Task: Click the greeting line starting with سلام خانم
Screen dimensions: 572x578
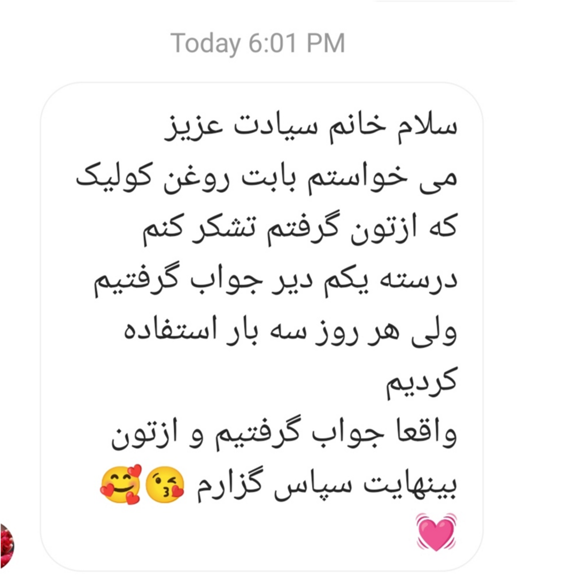Action: (311, 127)
